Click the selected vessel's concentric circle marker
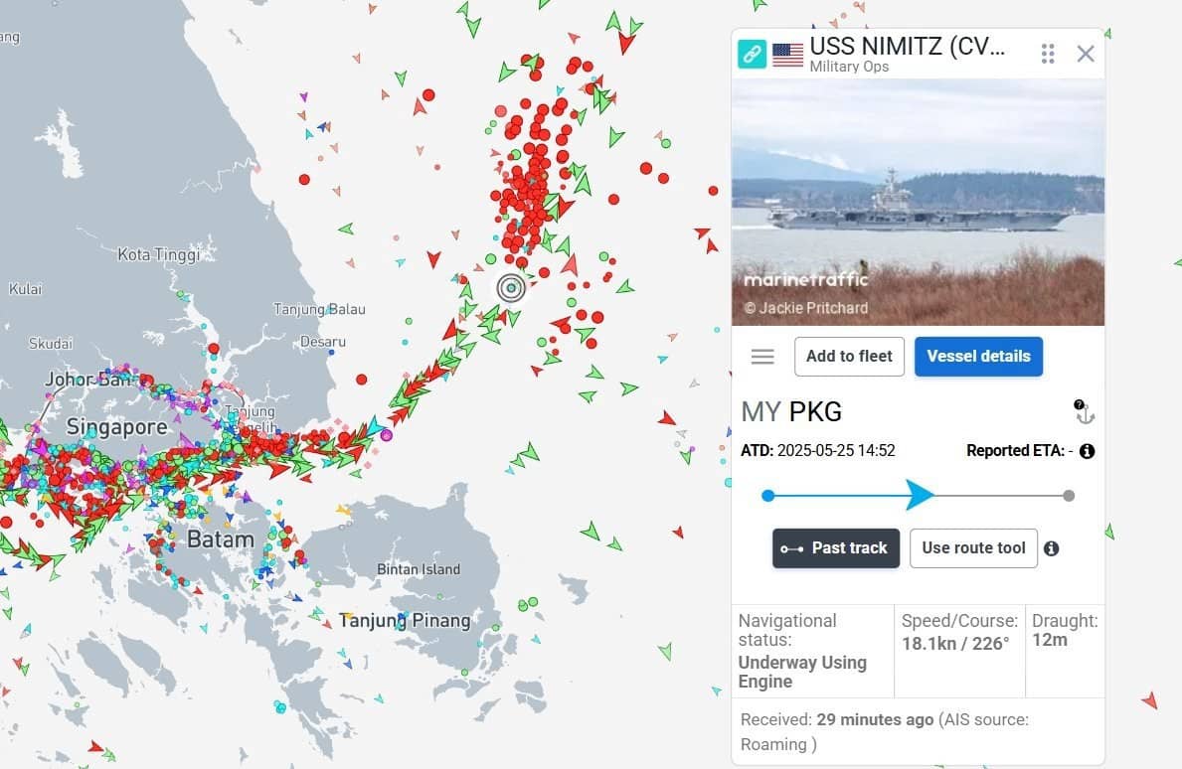This screenshot has width=1182, height=769. [511, 288]
